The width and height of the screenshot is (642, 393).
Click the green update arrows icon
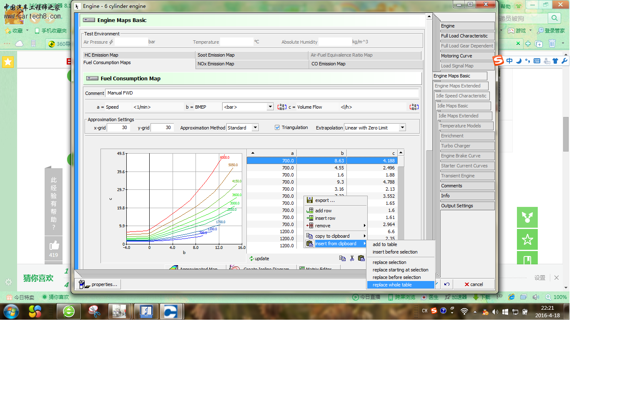coord(251,259)
